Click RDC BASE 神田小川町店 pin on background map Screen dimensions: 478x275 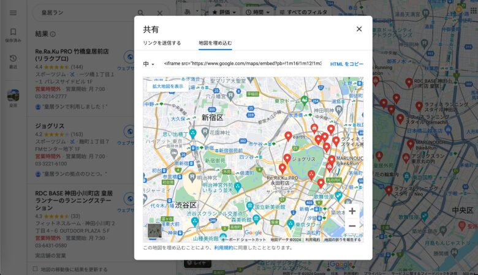click(x=409, y=83)
